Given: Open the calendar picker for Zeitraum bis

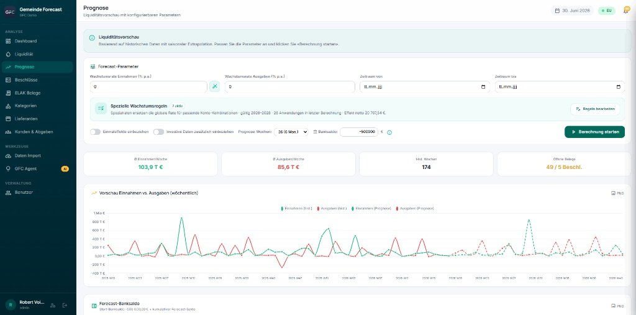Looking at the screenshot, I should (x=618, y=87).
